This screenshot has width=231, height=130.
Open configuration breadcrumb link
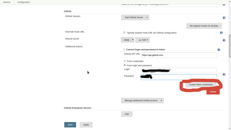[24, 2]
